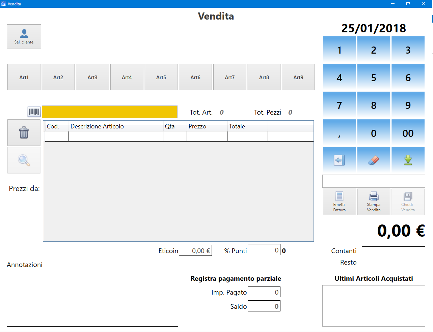Click into the Contanti cash field
This screenshot has height=332, width=433.
tap(393, 252)
